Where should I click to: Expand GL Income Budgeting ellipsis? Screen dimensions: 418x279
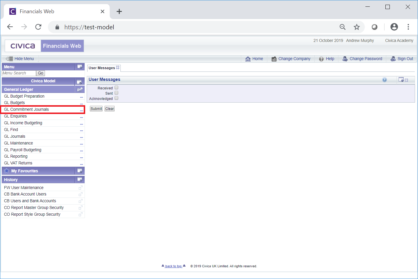pyautogui.click(x=81, y=124)
